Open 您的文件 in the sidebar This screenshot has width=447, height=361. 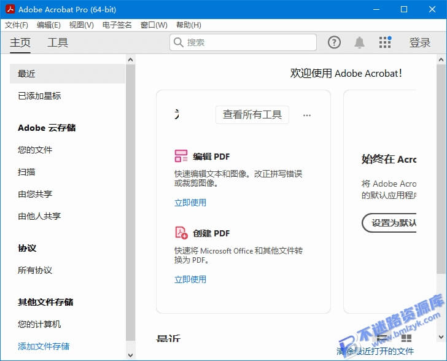[35, 150]
